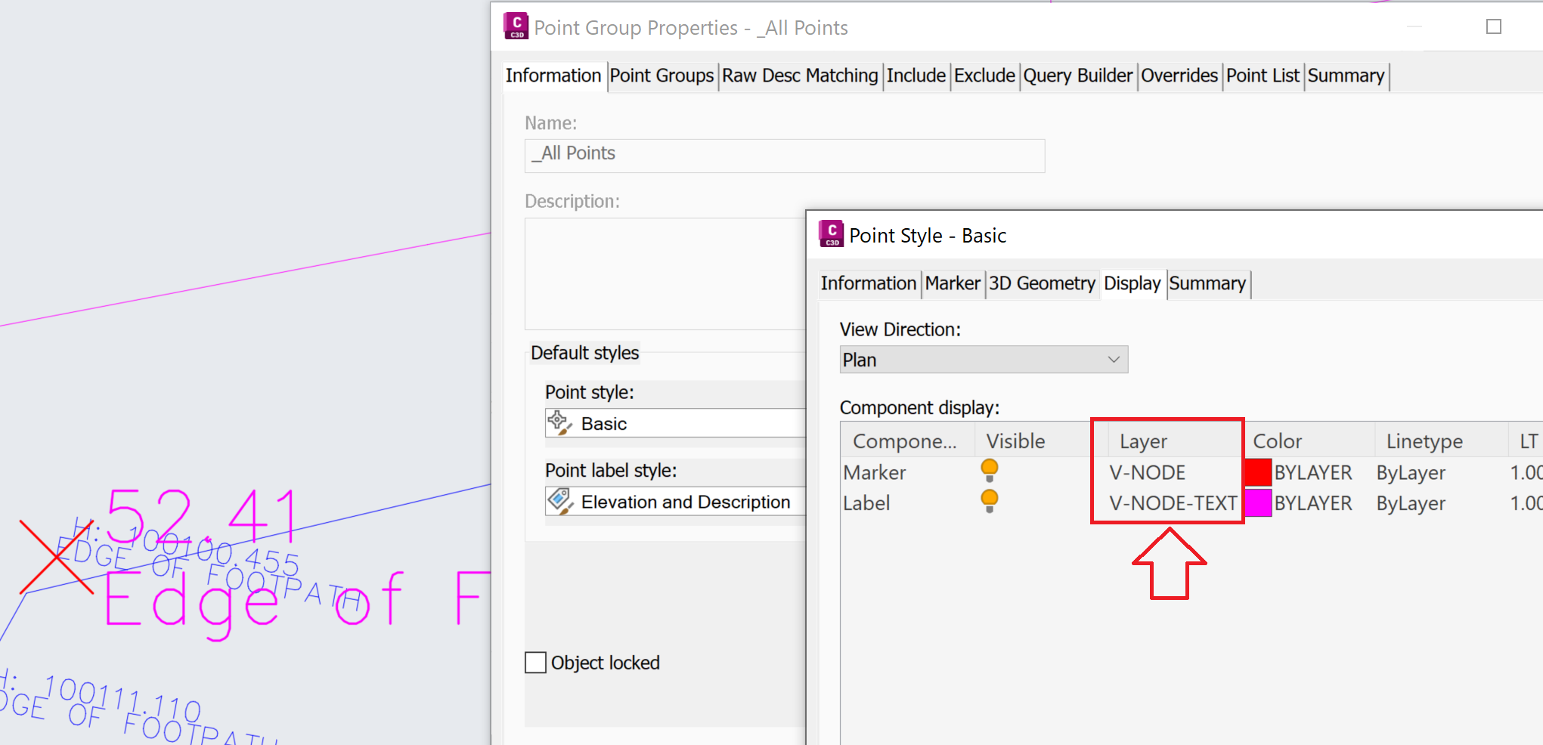1543x745 pixels.
Task: Enable the Object locked checkbox
Action: coord(534,662)
